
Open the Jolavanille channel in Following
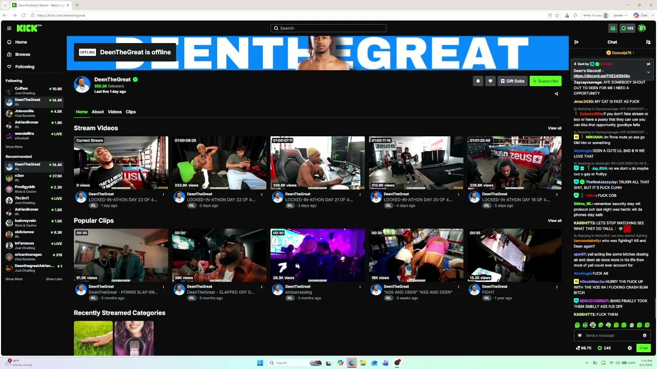pos(33,113)
